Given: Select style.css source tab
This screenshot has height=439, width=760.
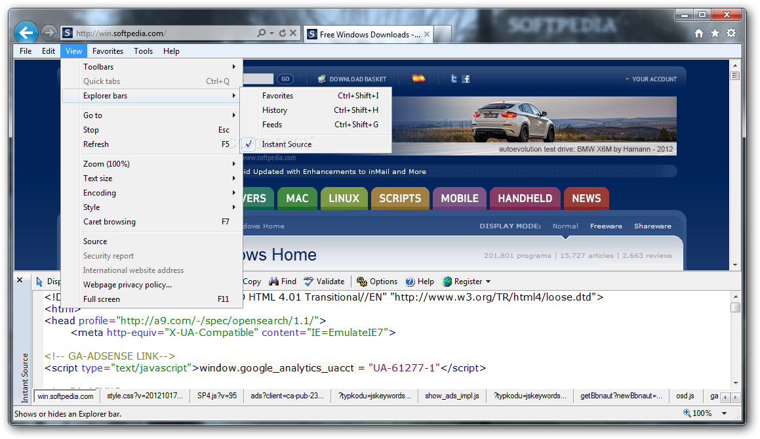Looking at the screenshot, I should coord(145,396).
